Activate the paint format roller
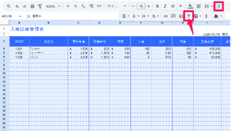 40,6
